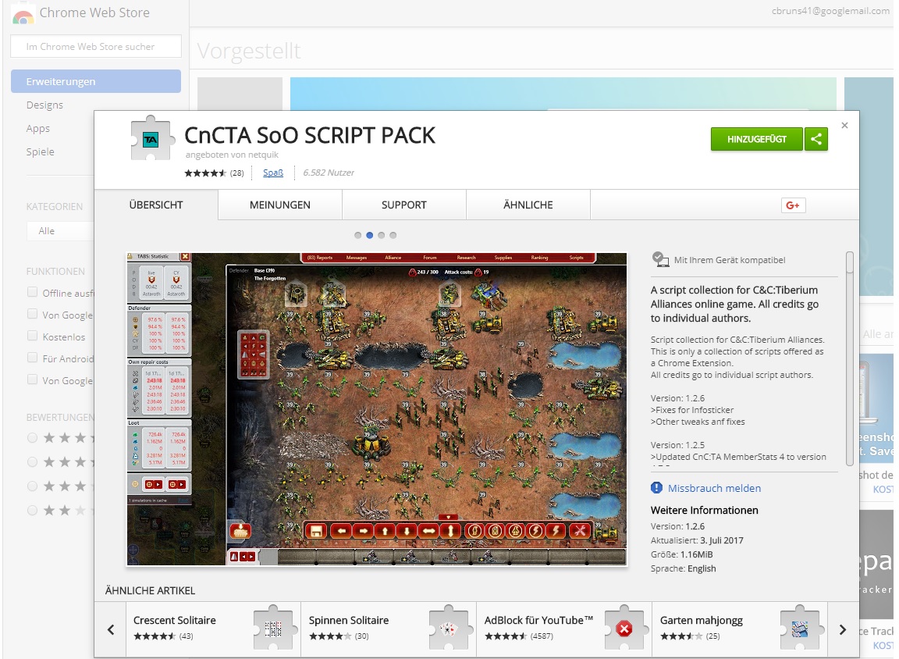The image size is (899, 659).
Task: Click the Garten mahjongg thumbnail icon
Action: 800,629
